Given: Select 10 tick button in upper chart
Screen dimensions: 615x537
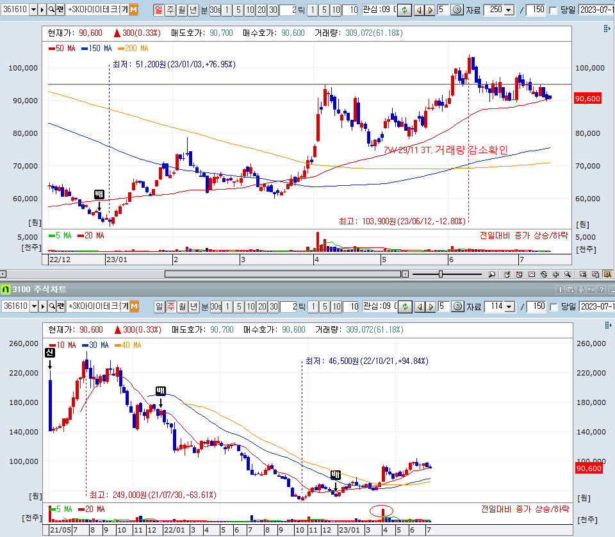Looking at the screenshot, I should pos(336,10).
